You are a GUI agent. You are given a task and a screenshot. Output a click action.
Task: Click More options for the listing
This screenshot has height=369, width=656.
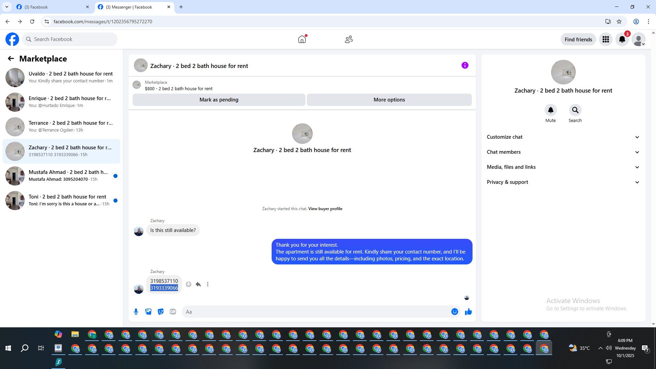389,100
